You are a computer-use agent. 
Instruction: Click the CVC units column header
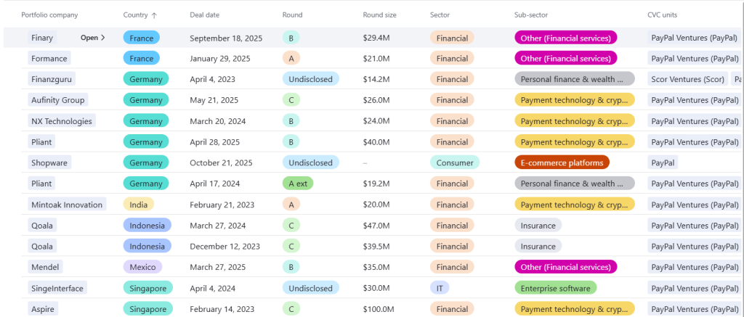point(667,15)
